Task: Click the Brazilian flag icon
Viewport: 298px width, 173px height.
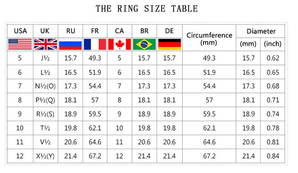Action: click(144, 44)
